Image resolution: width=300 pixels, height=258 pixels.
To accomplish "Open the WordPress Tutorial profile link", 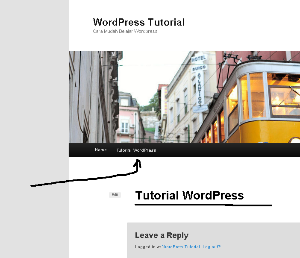I will 181,247.
